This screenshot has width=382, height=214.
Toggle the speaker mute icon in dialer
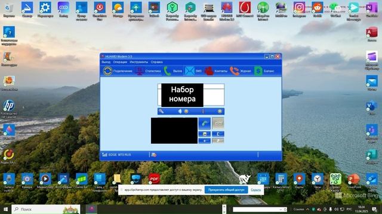click(180, 111)
